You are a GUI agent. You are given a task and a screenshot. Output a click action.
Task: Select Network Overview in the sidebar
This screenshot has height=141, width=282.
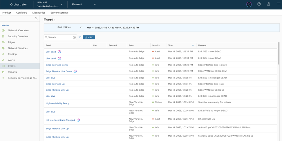click(x=18, y=30)
